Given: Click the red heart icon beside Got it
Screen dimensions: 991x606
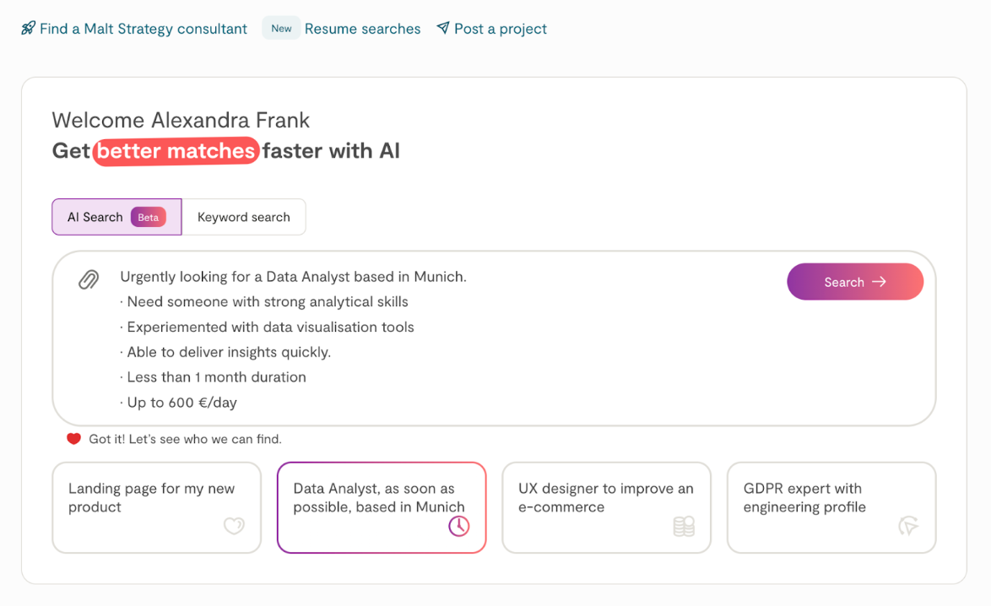Looking at the screenshot, I should tap(74, 439).
